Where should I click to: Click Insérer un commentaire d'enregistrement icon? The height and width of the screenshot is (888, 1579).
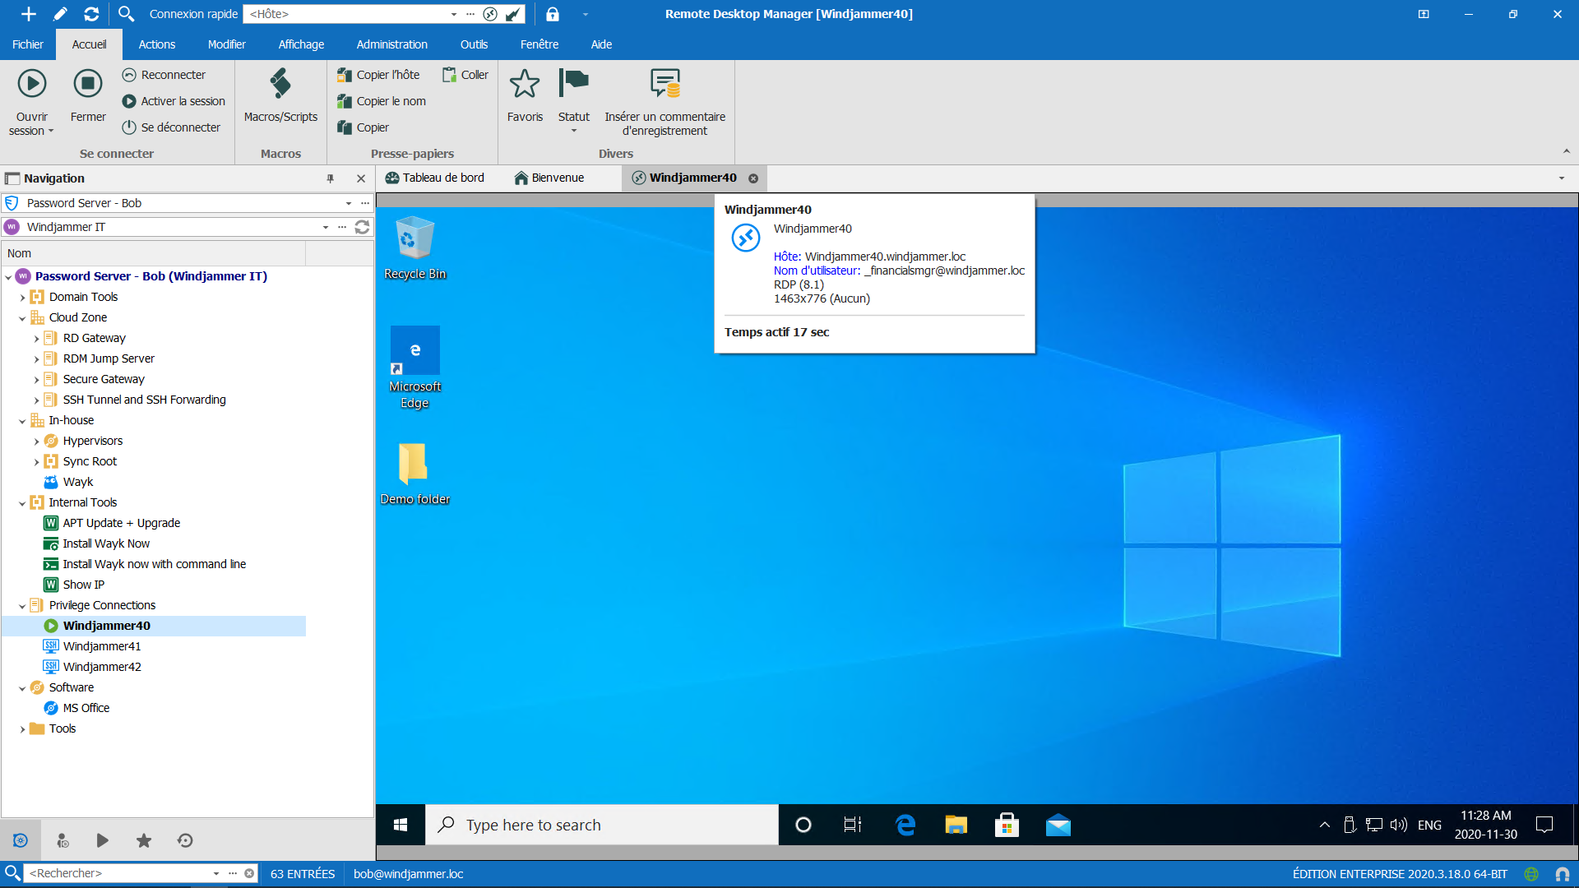665,84
